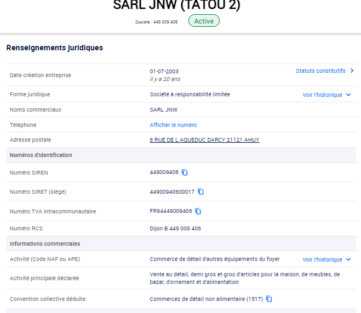The height and width of the screenshot is (313, 361).
Task: Click the Forme juridique label
Action: (x=30, y=94)
